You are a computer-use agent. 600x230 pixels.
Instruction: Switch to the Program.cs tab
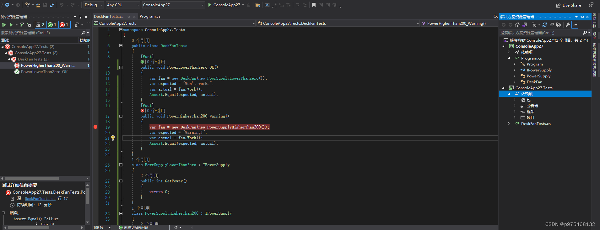(150, 16)
